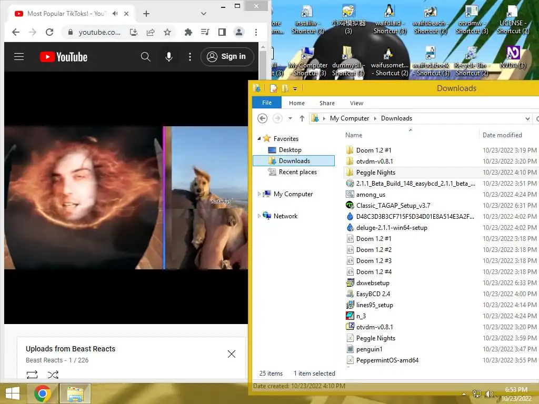Open YouTube settings three-dot menu
539x404 pixels.
189,57
